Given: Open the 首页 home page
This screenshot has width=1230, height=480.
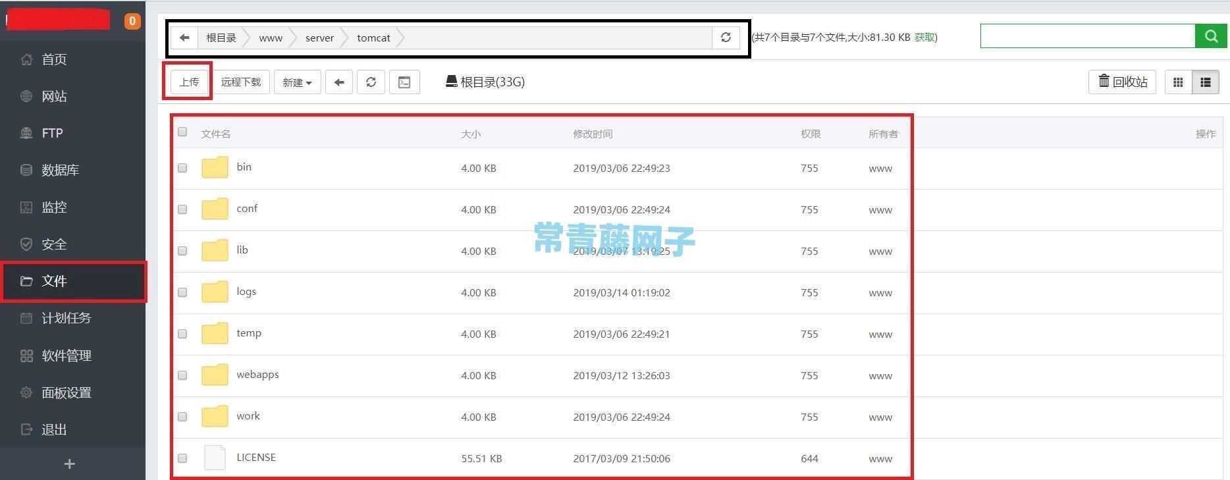Looking at the screenshot, I should click(x=72, y=59).
